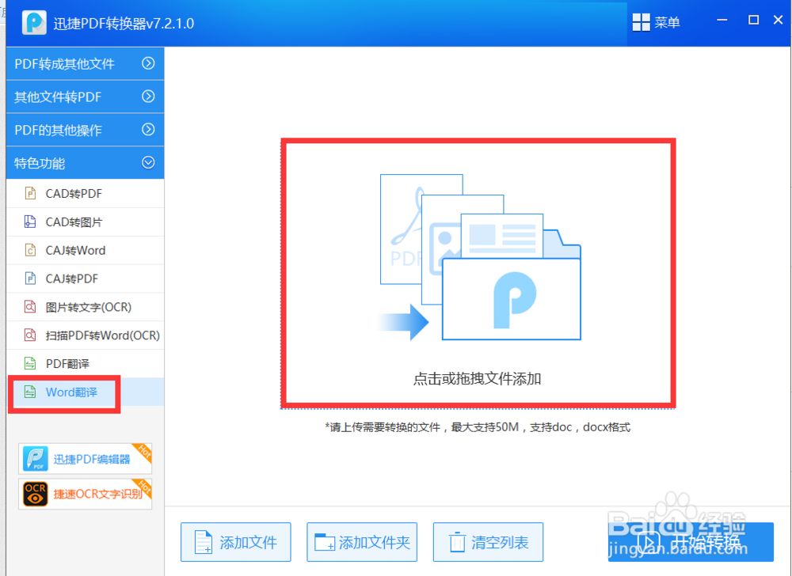
Task: Select PDF翻译 function
Action: 85,364
